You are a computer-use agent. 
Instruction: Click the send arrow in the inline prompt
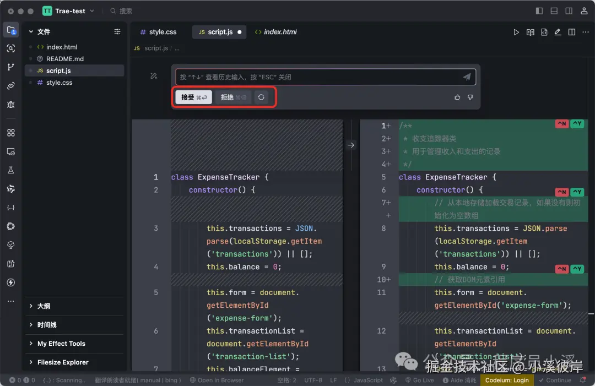click(467, 77)
